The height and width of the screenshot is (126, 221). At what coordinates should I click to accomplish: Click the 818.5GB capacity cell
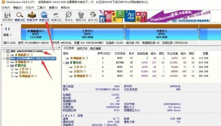click(x=203, y=62)
